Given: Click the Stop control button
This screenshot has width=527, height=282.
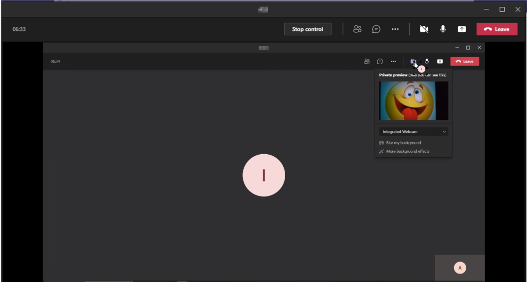Looking at the screenshot, I should (x=308, y=29).
